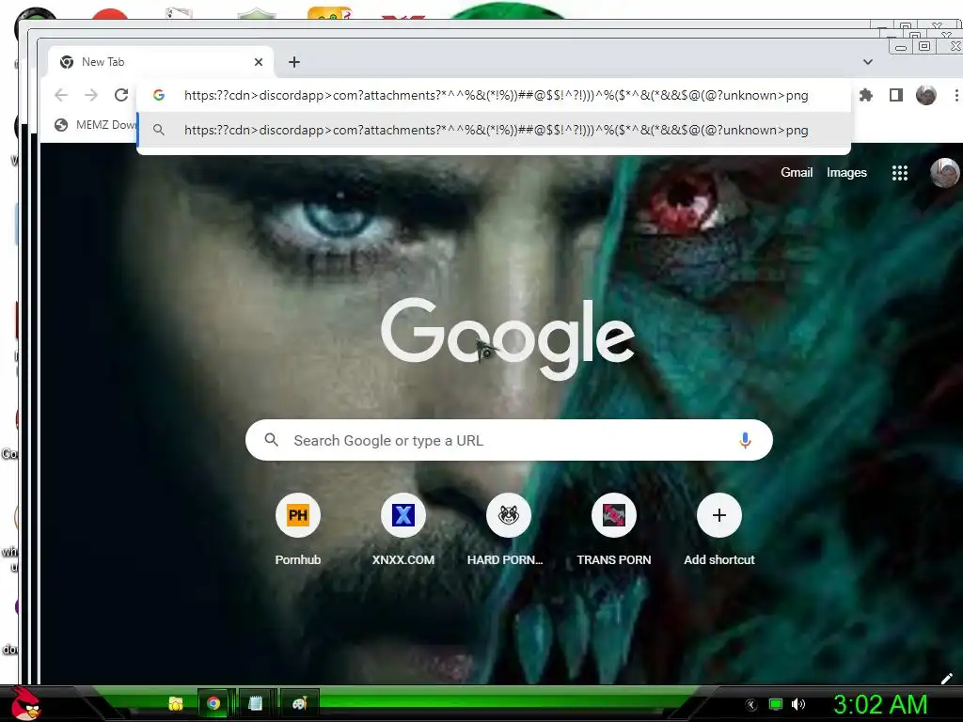The image size is (963, 722).
Task: Click the globe icon of MEMZ bookmark
Action: (x=61, y=125)
